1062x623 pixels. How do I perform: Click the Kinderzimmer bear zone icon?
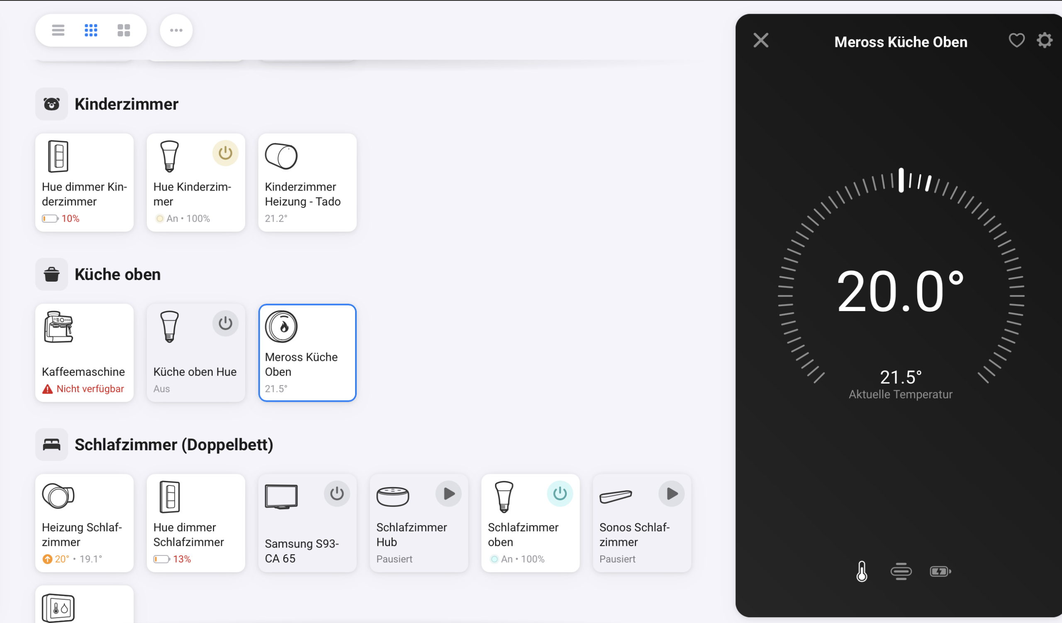[x=51, y=104]
